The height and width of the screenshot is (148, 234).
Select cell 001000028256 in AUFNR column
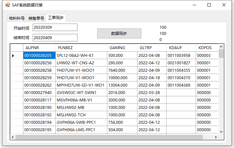coord(38,63)
